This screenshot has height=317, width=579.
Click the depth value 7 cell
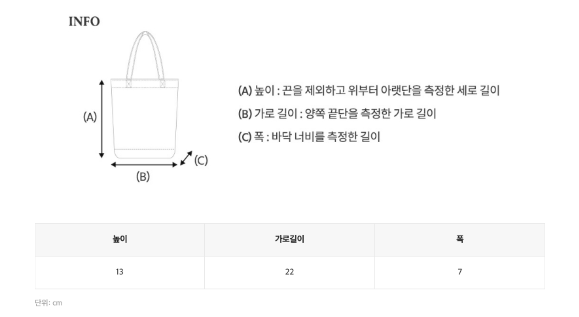[x=459, y=272]
